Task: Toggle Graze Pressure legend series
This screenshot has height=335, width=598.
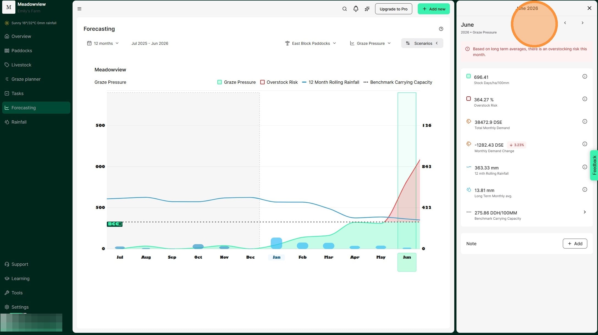Action: click(x=236, y=82)
